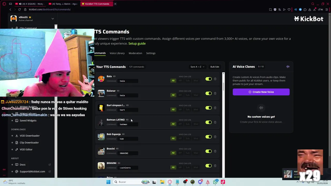
Task: Preview the Bart simpson voice sound icon
Action: (x=127, y=105)
